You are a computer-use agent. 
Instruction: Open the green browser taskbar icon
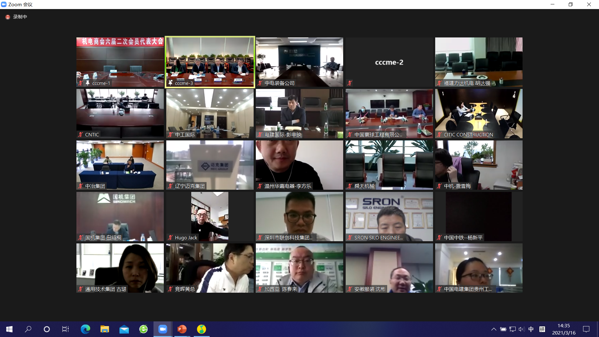click(143, 329)
